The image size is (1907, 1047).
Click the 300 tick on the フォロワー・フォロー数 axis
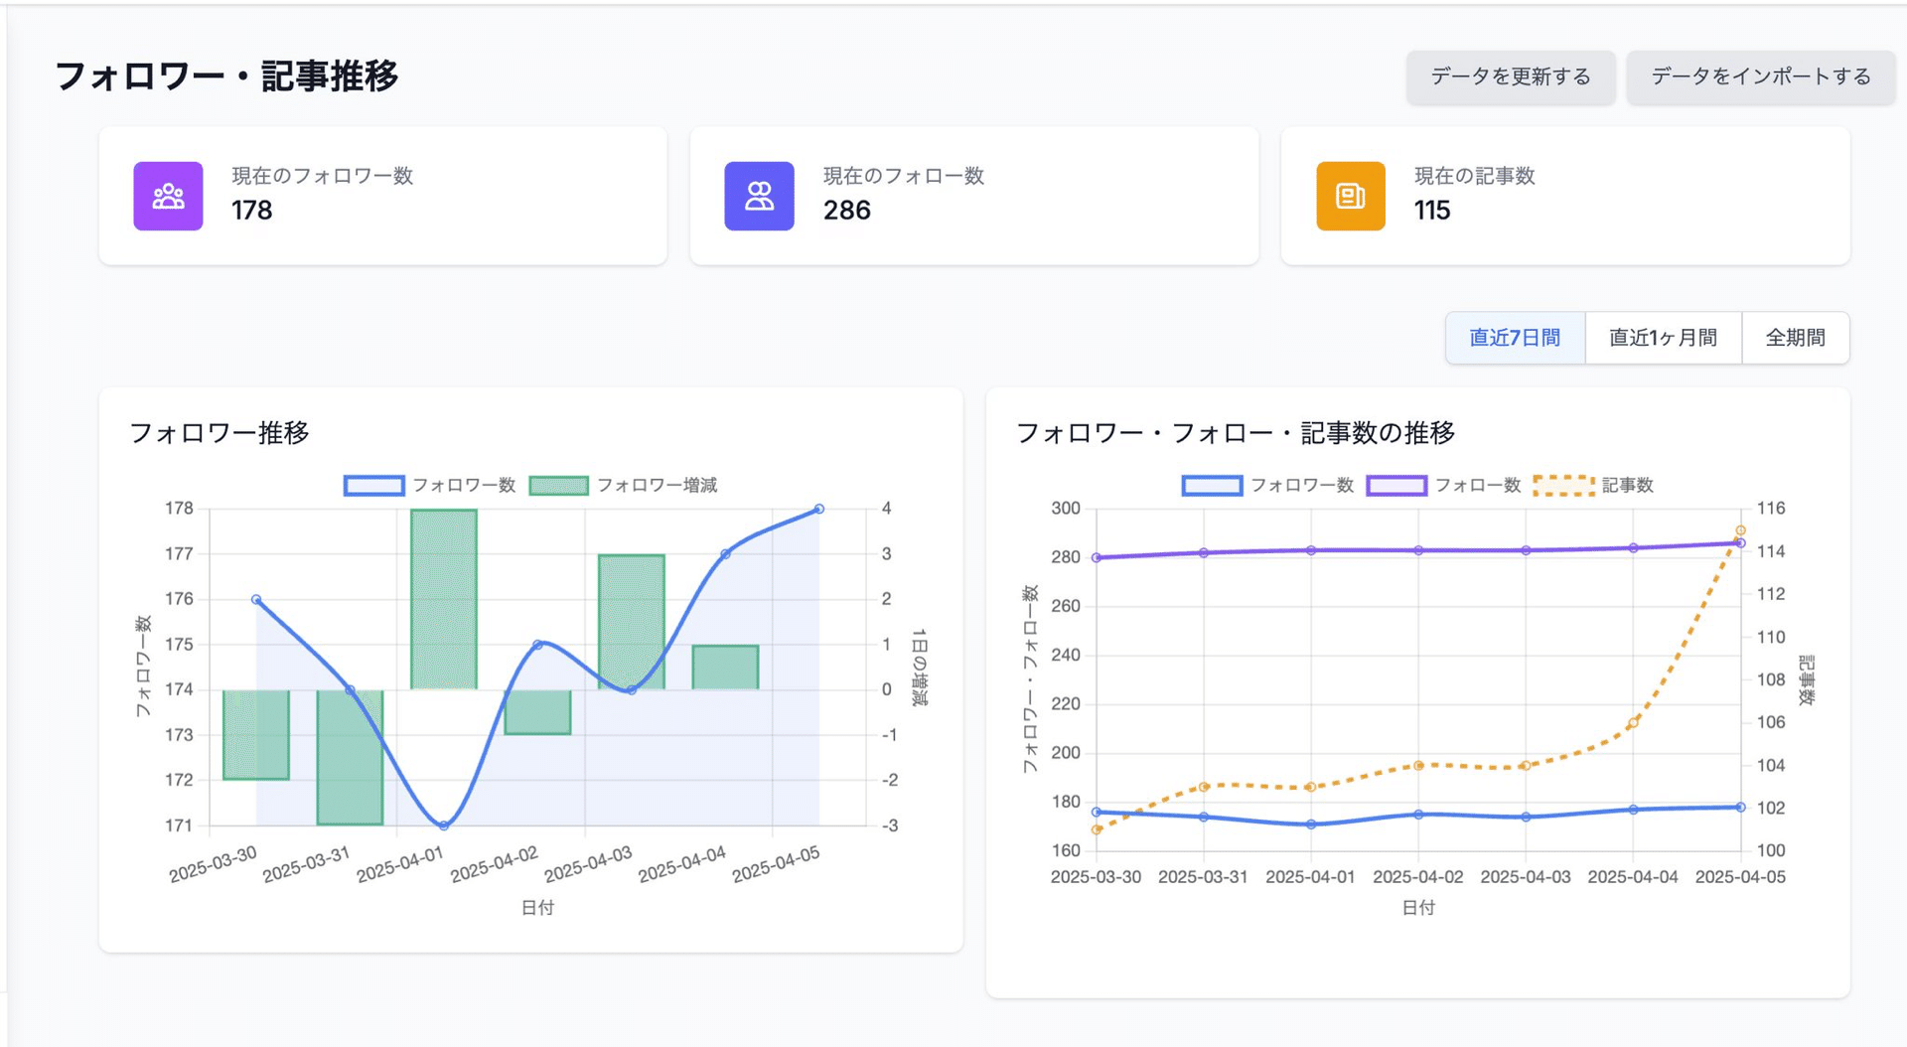pyautogui.click(x=1066, y=509)
